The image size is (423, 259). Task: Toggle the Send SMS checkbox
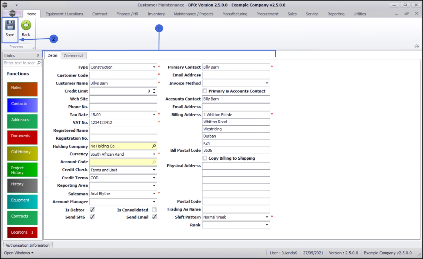[x=92, y=217]
